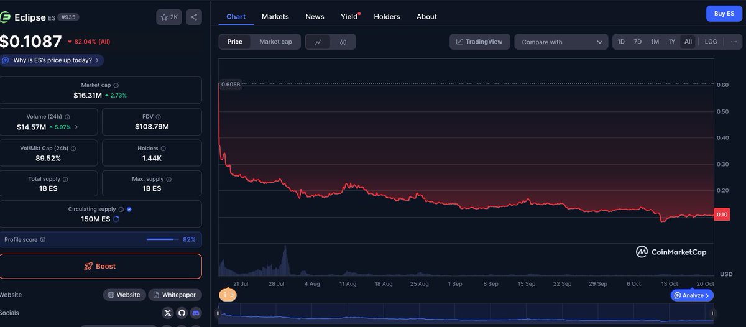Image resolution: width=746 pixels, height=327 pixels.
Task: Click the $0.1087 price text
Action: (31, 42)
